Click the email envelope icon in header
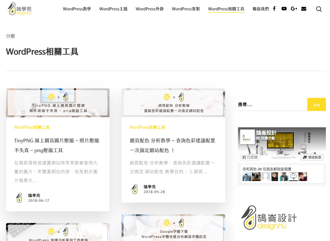Screen dimensions: 330x241 tap(304, 9)
